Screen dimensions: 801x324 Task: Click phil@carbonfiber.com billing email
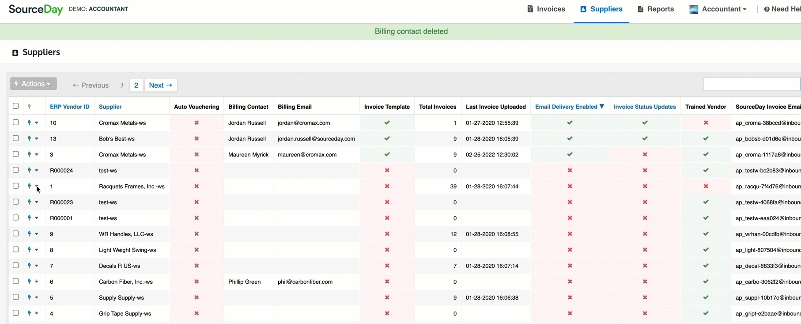(x=305, y=282)
